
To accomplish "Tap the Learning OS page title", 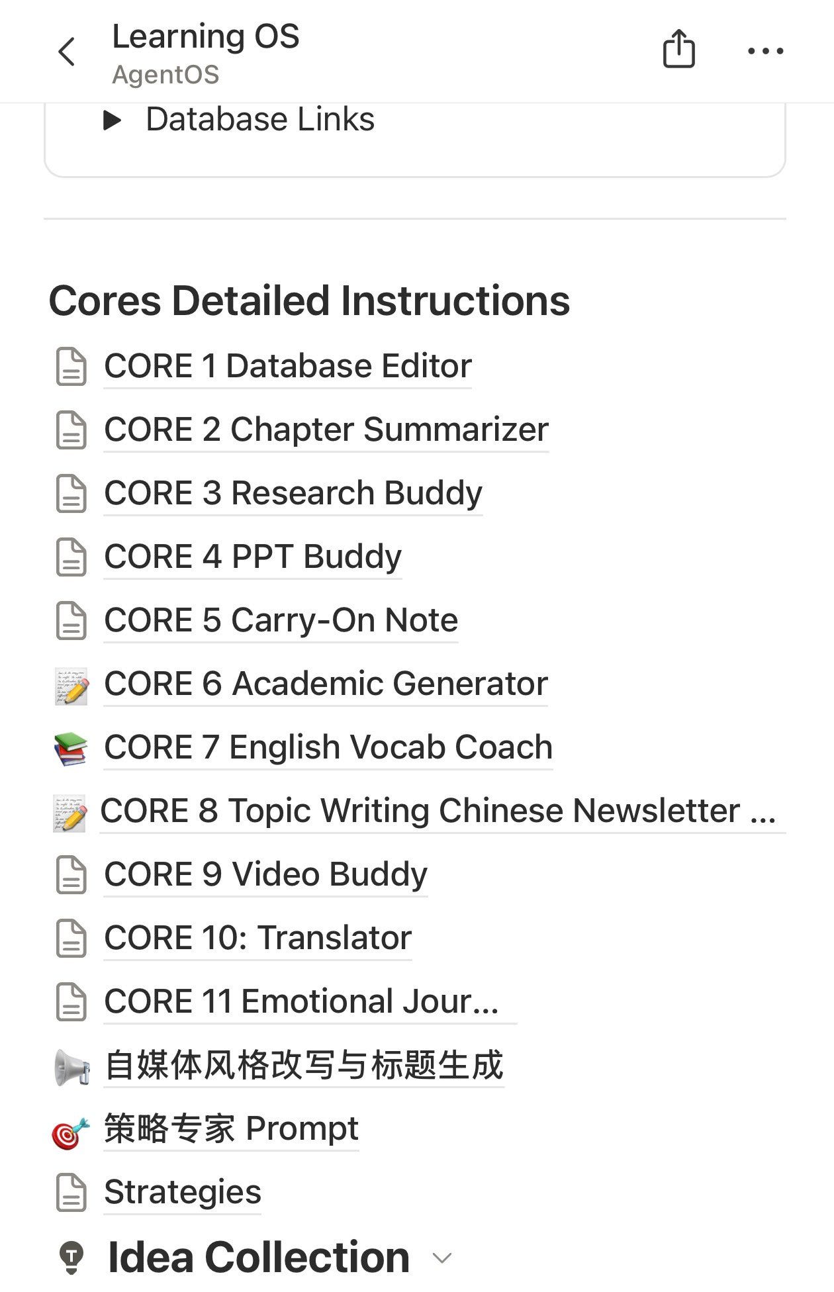I will pos(206,36).
